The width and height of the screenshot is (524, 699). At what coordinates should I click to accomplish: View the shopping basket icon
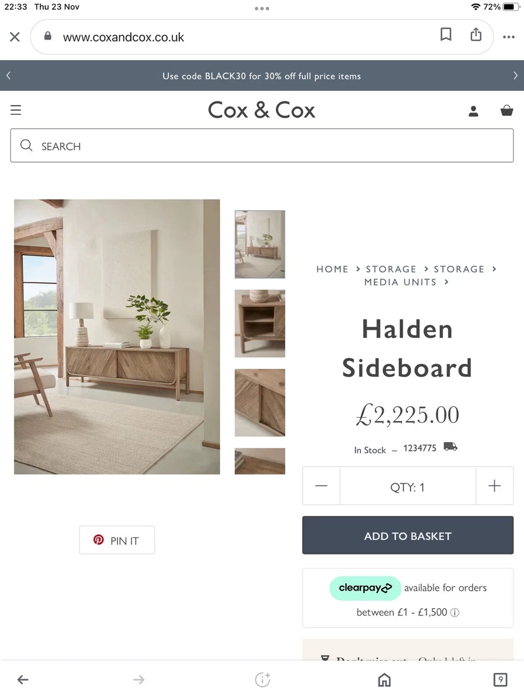[x=507, y=110]
